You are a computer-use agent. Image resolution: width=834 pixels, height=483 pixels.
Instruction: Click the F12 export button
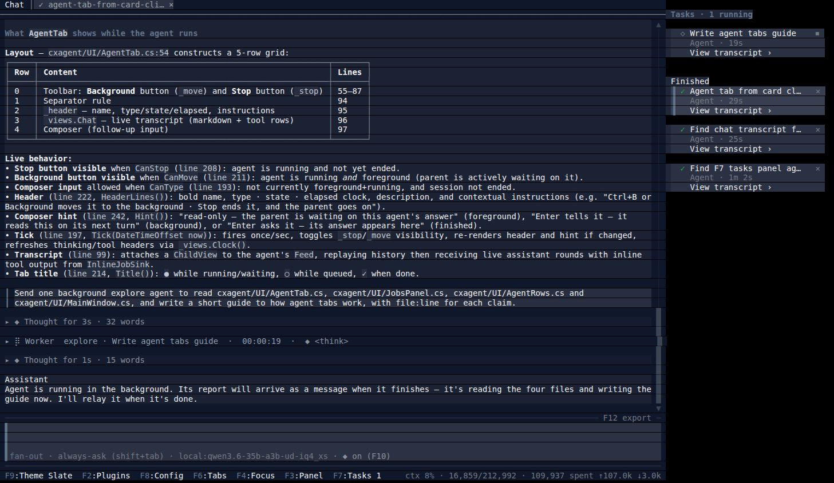(627, 418)
